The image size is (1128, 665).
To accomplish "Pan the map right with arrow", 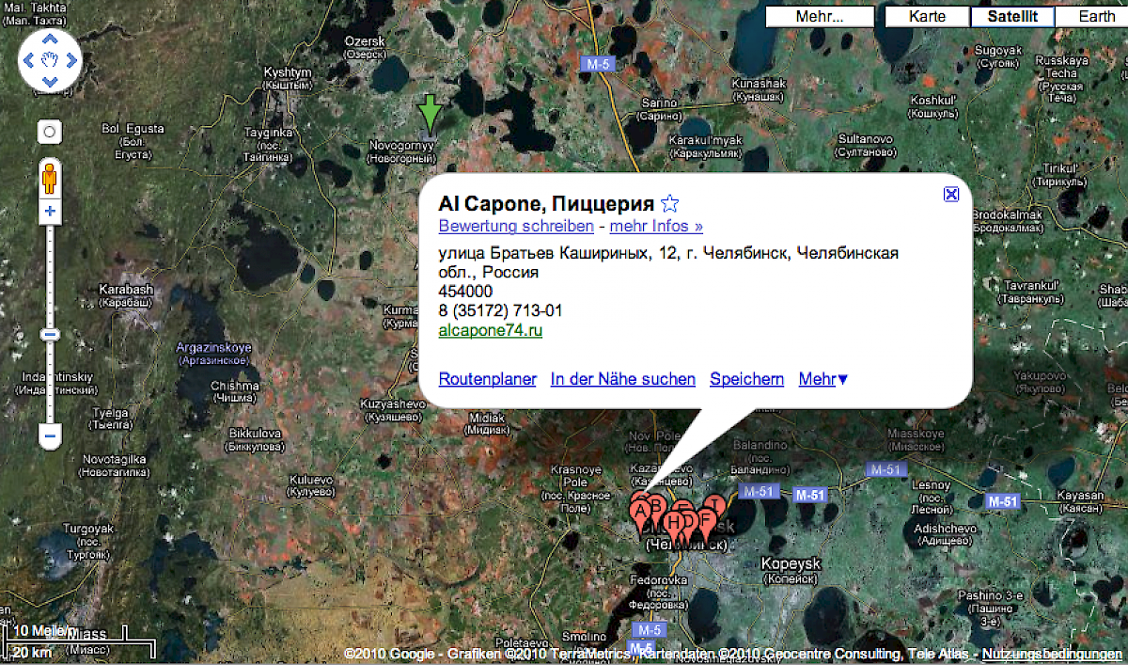I will [72, 60].
